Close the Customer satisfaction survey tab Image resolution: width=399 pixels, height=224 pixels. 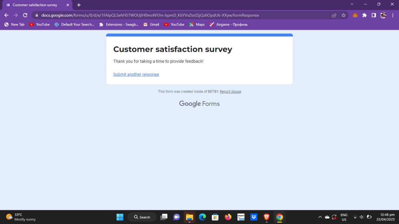(x=68, y=5)
